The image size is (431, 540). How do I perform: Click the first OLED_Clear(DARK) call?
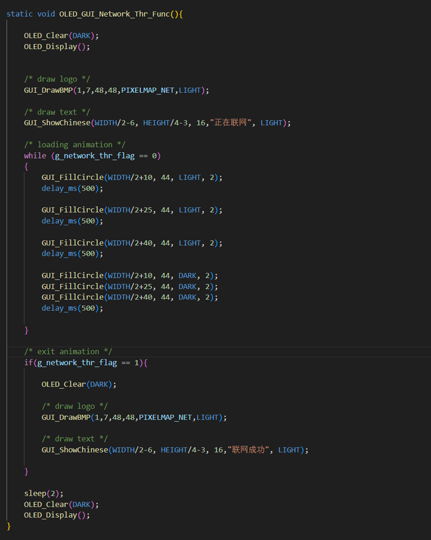pyautogui.click(x=61, y=36)
